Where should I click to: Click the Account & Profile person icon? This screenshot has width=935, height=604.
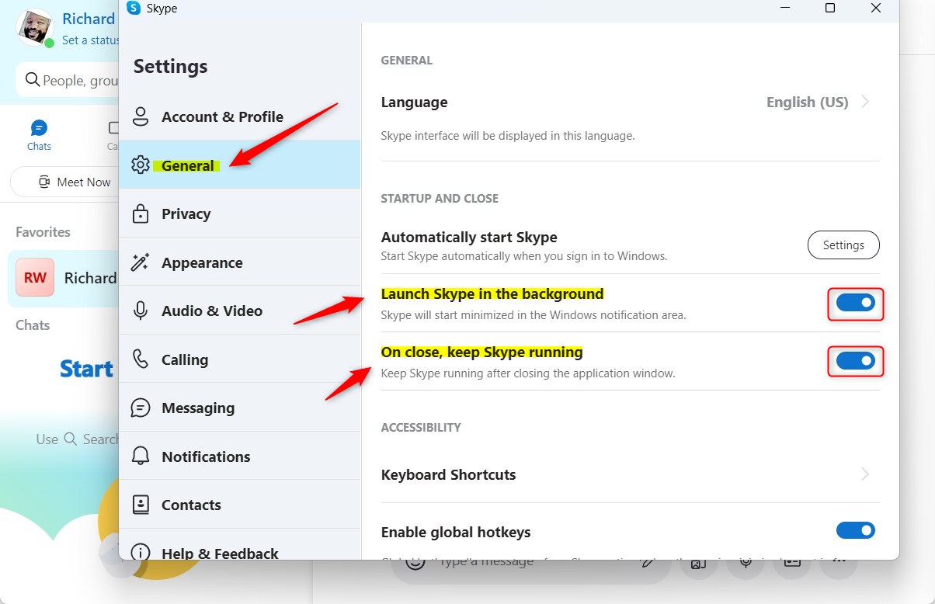(x=141, y=116)
